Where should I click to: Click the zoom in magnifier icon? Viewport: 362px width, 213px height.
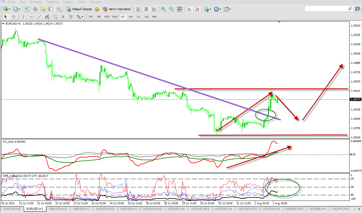point(163,9)
